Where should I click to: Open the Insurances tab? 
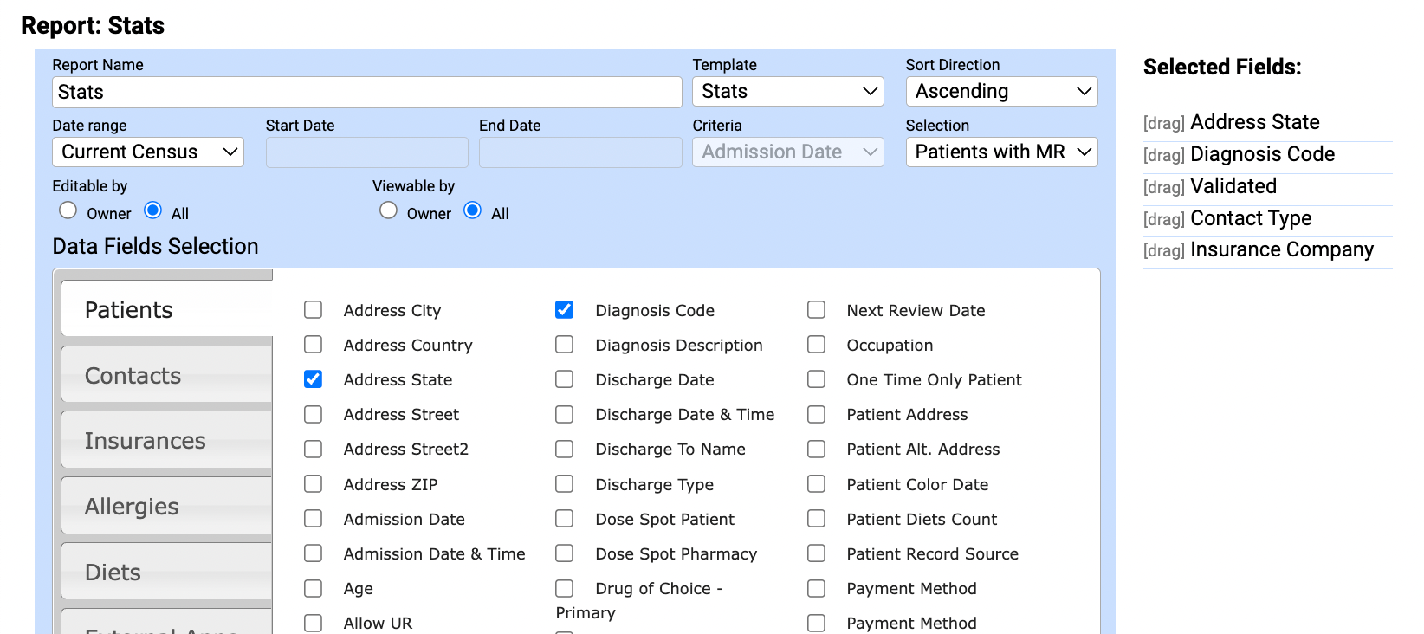click(166, 441)
